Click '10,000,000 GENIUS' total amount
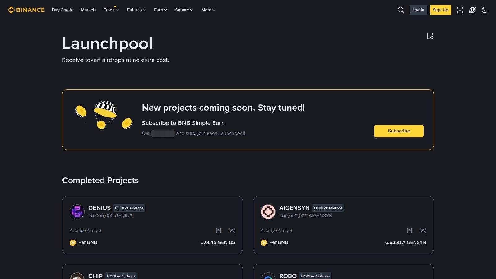The height and width of the screenshot is (279, 496). [x=110, y=216]
